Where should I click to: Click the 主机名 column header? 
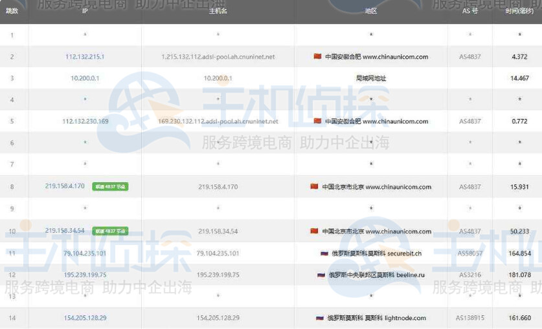[218, 11]
